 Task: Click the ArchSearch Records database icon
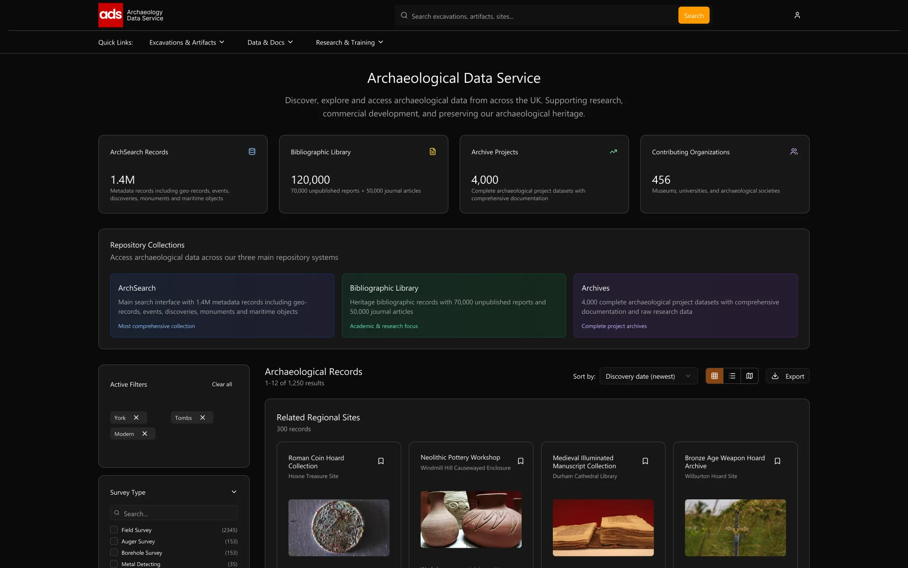pyautogui.click(x=252, y=151)
